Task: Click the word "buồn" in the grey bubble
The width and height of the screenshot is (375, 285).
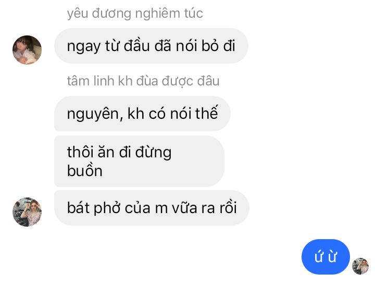Action: tap(85, 170)
